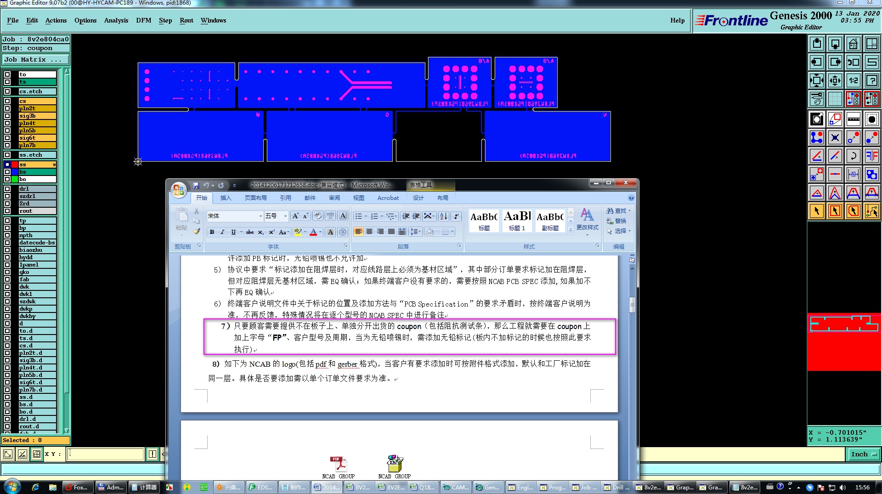This screenshot has height=494, width=882.
Task: Open the highlight color dropdown arrow
Action: pyautogui.click(x=305, y=232)
